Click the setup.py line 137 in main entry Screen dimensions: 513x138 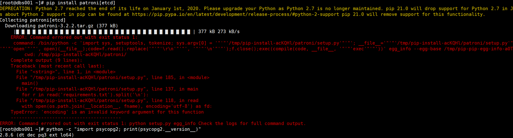pos(107,89)
